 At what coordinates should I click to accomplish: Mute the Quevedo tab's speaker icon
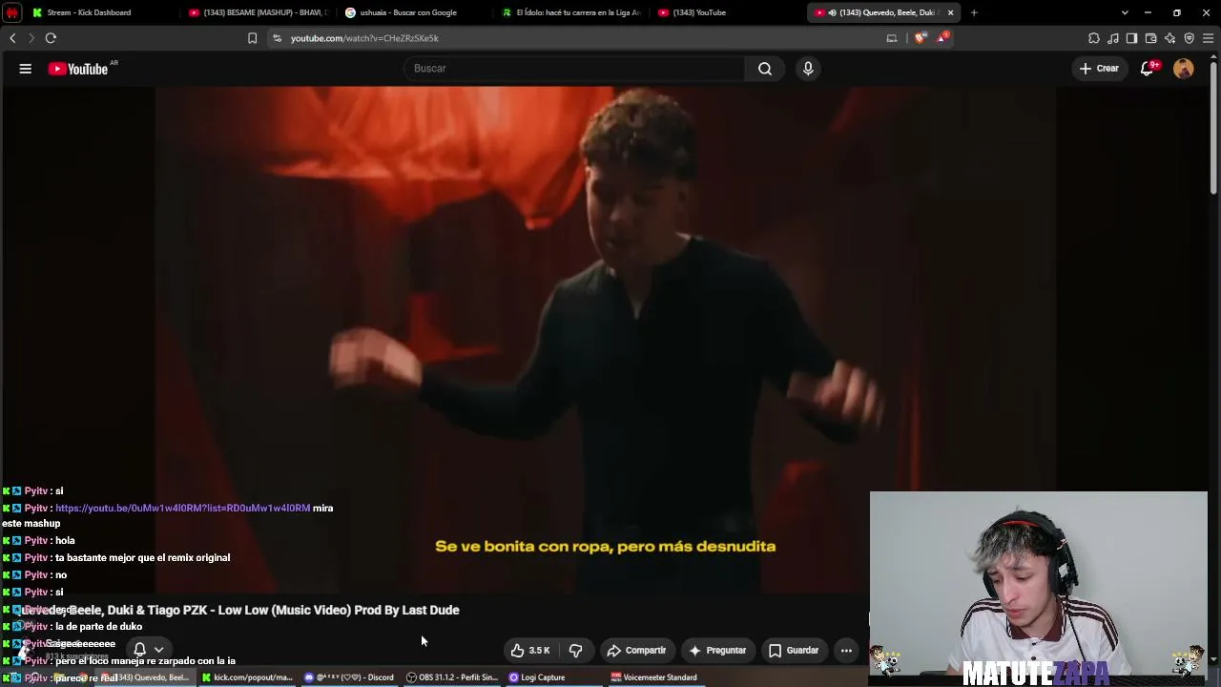pyautogui.click(x=833, y=12)
